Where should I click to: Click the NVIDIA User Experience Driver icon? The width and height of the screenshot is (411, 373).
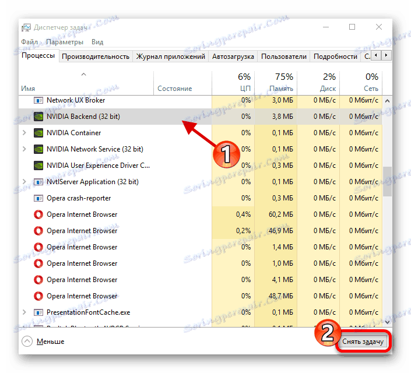(x=38, y=166)
